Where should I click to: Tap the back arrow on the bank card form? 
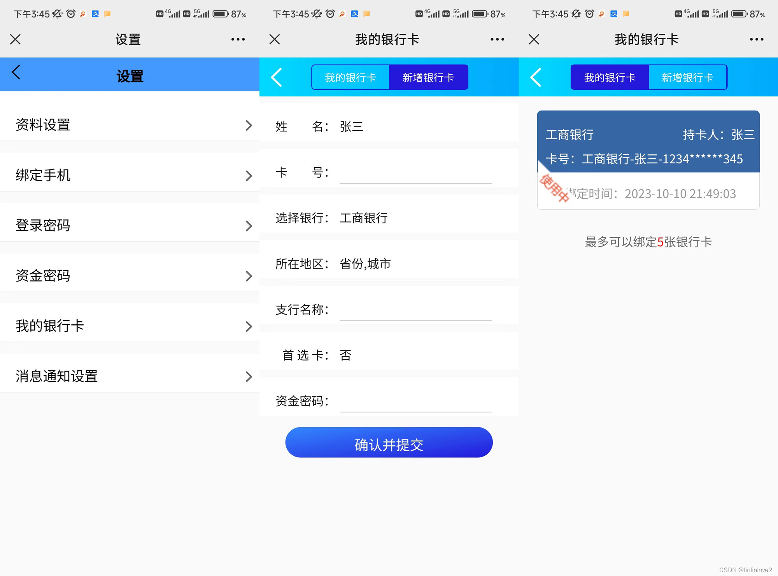[x=276, y=77]
